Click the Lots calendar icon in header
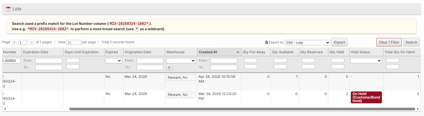Screen dimensions: 424x116 [8, 9]
